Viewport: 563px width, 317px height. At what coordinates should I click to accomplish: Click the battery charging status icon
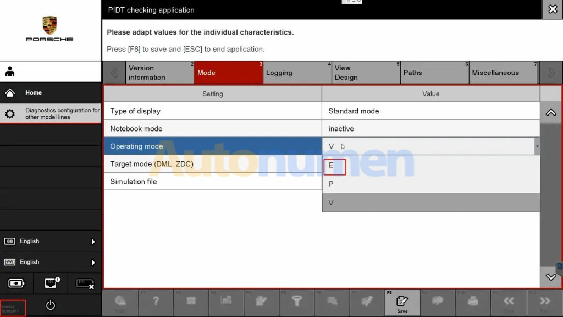[x=16, y=283]
